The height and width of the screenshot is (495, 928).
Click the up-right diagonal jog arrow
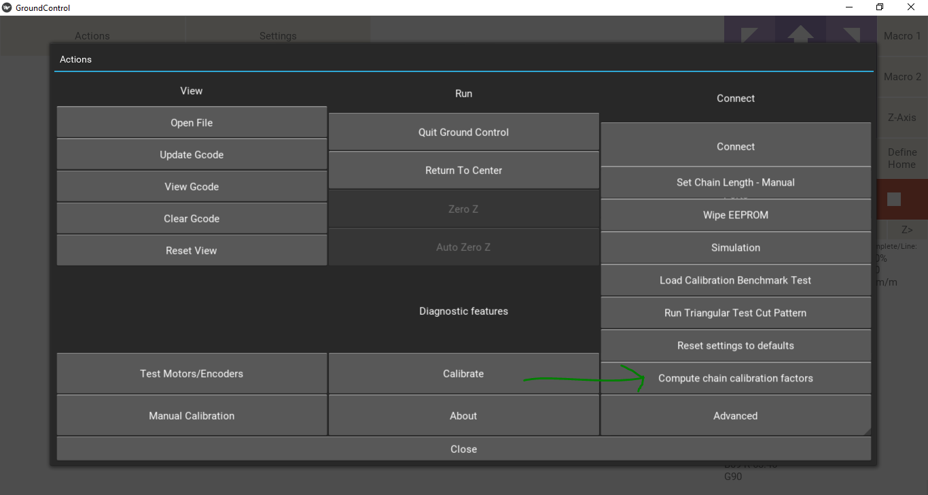[851, 34]
